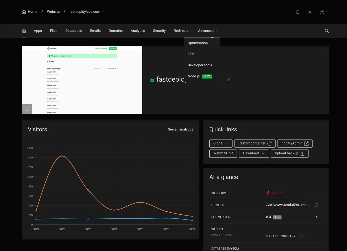This screenshot has width=347, height=251.
Task: Copy the IPv4 address
Action: pyautogui.click(x=300, y=236)
